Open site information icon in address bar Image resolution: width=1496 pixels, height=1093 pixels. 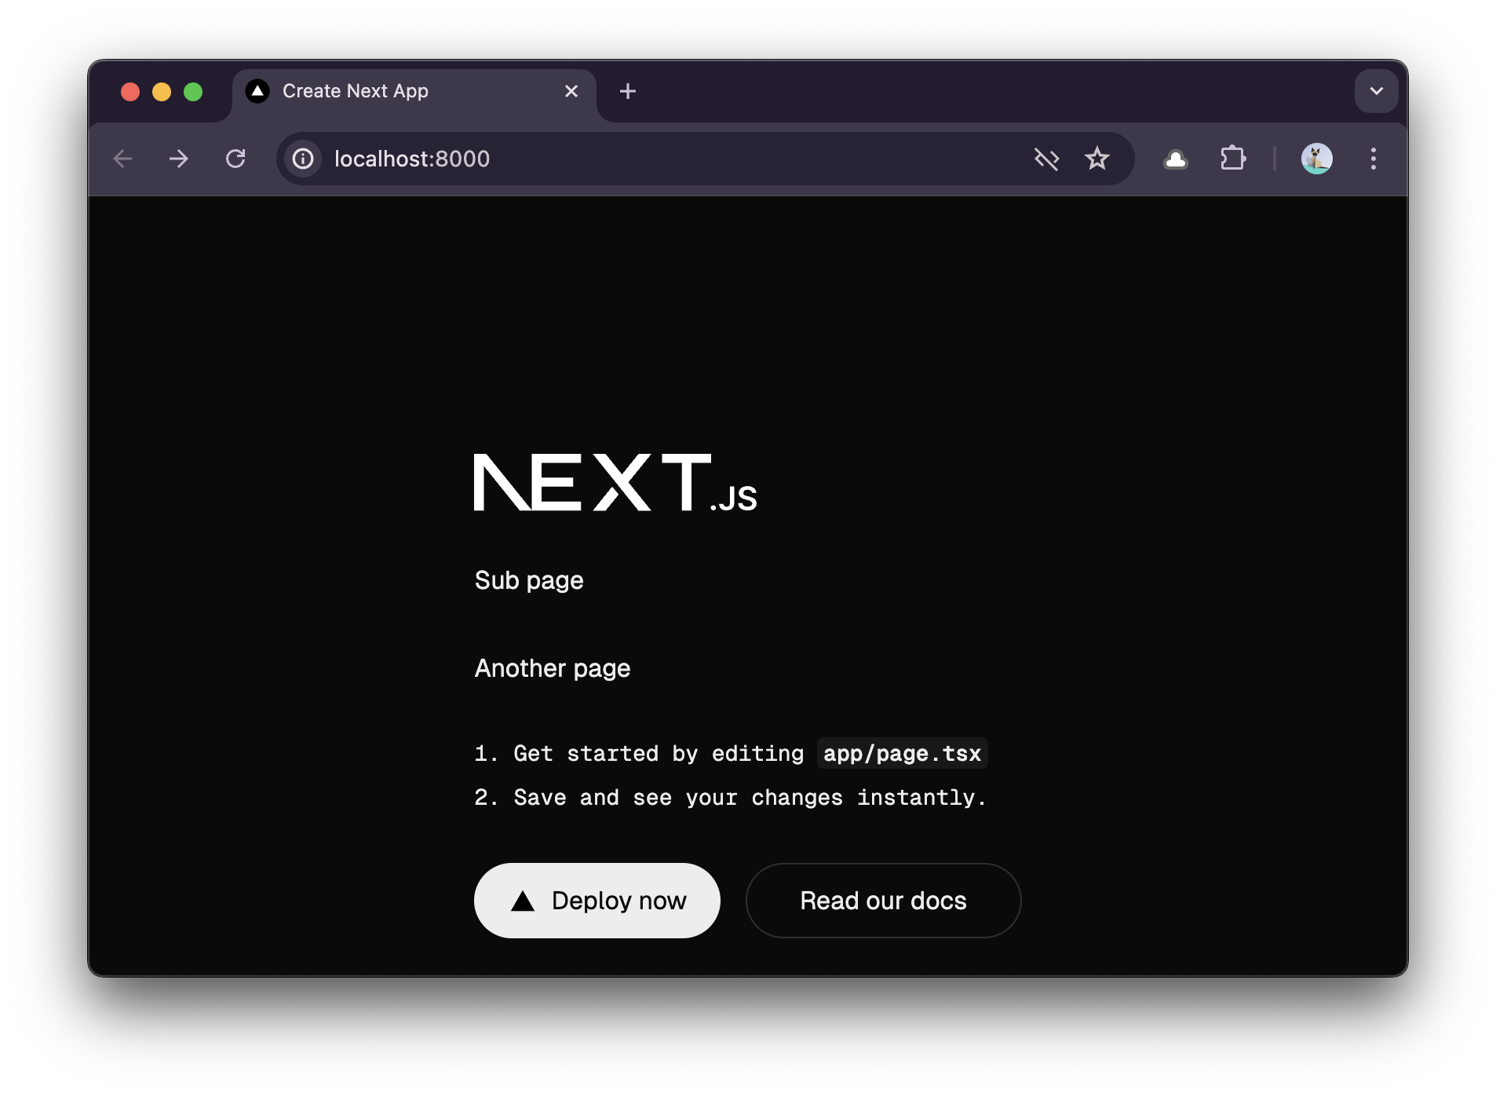[304, 159]
